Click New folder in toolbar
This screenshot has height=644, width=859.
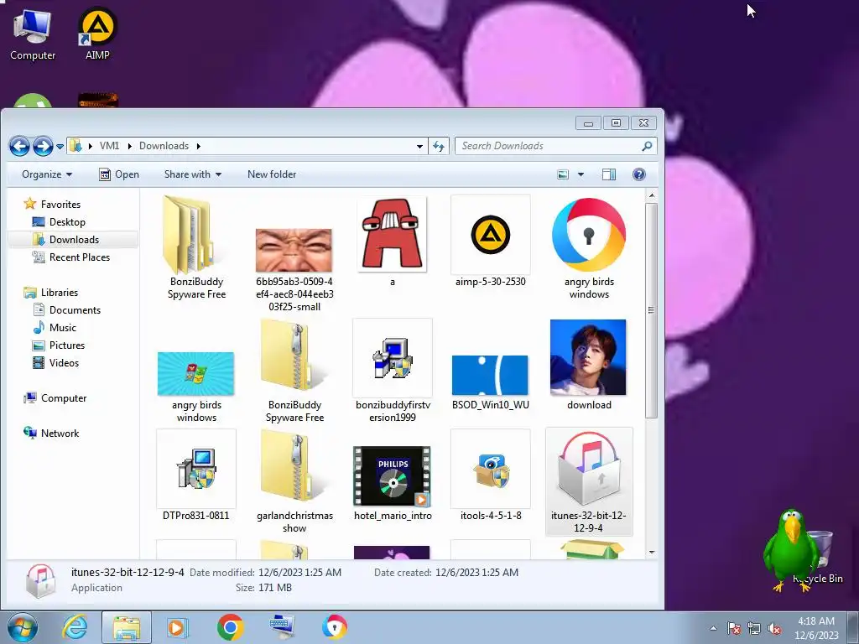(272, 174)
